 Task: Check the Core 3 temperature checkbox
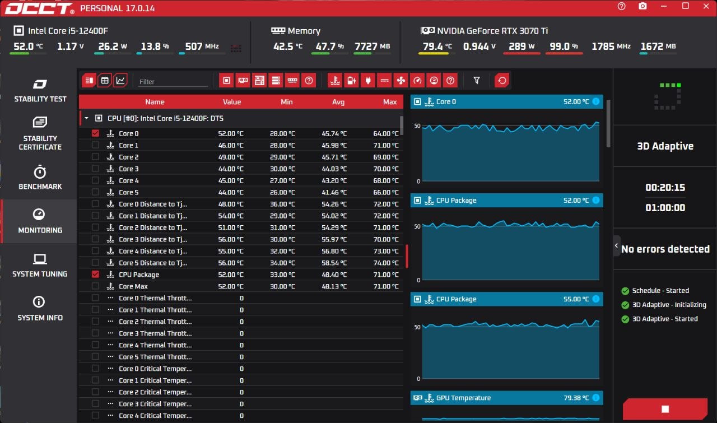tap(95, 169)
